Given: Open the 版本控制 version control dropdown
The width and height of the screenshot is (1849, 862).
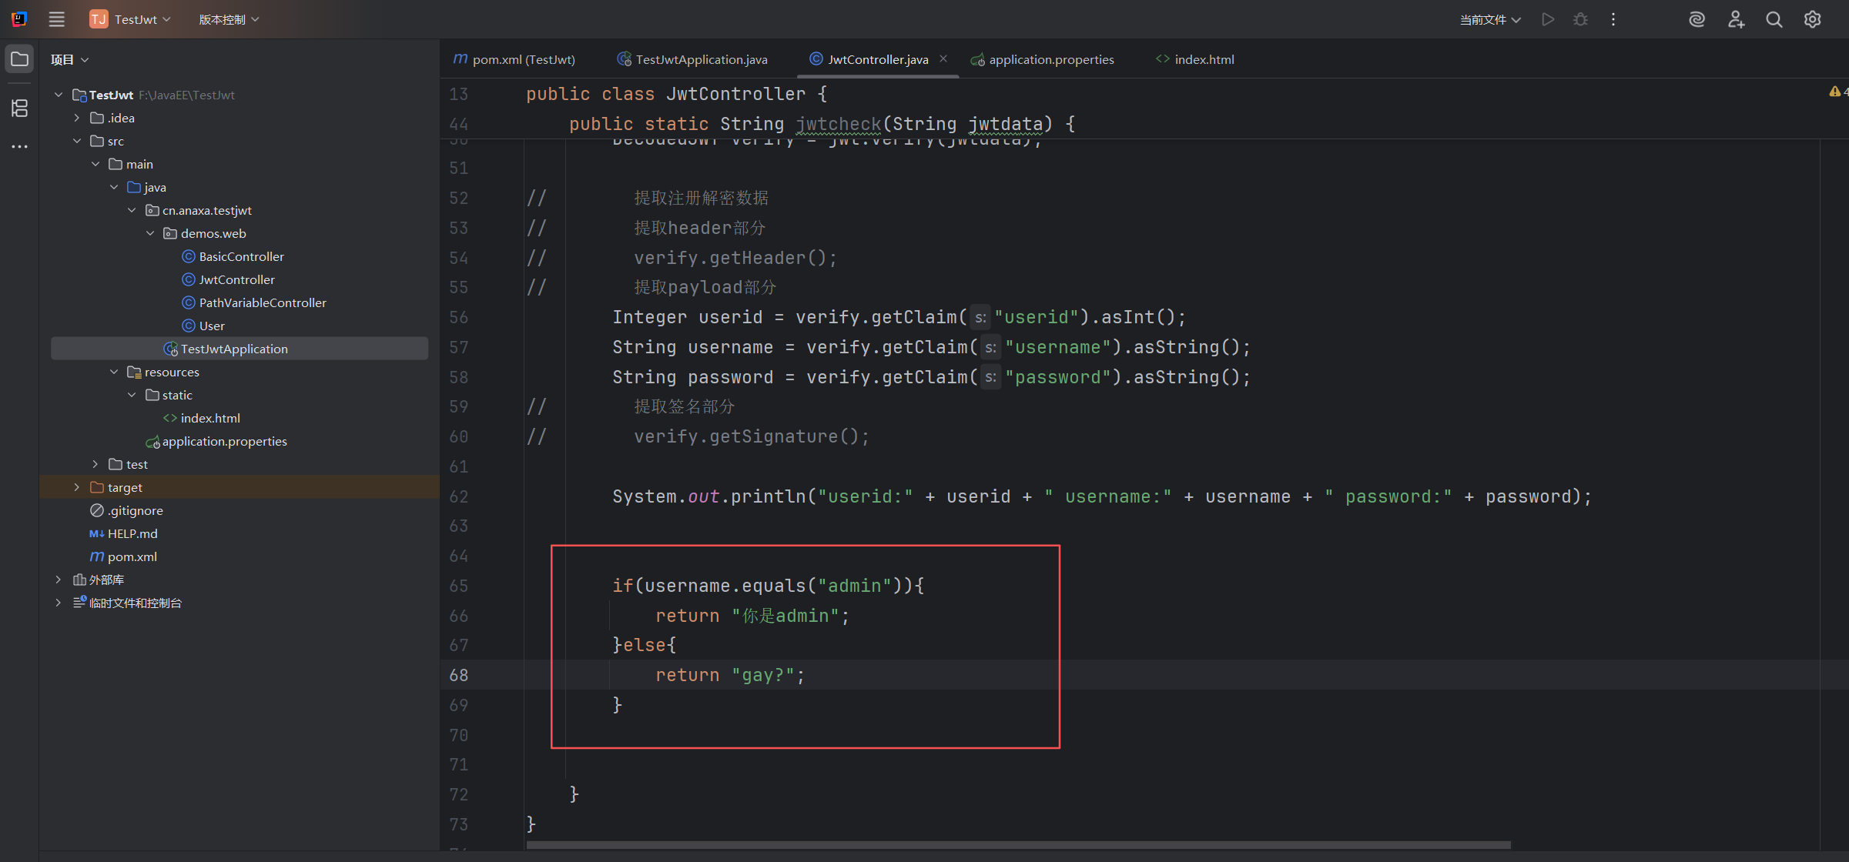Looking at the screenshot, I should [x=229, y=19].
